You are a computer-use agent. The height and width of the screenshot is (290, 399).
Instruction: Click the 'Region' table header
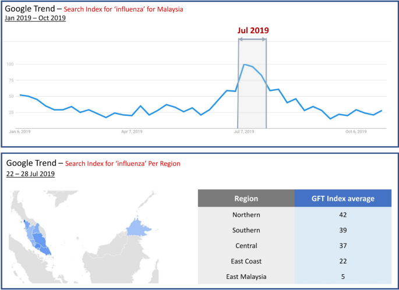point(246,198)
